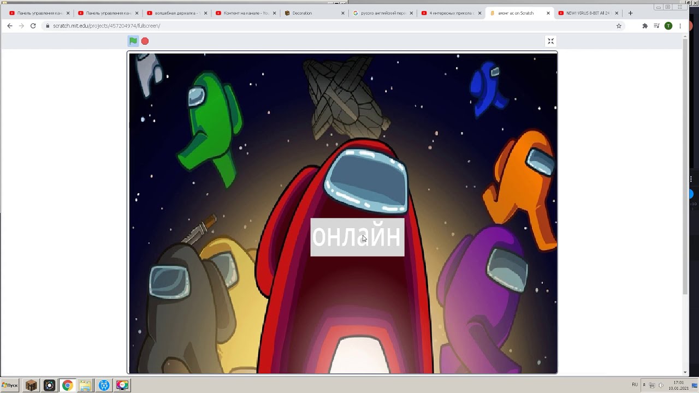Open the volume icon in system tray
This screenshot has height=393, width=699.
coord(661,385)
